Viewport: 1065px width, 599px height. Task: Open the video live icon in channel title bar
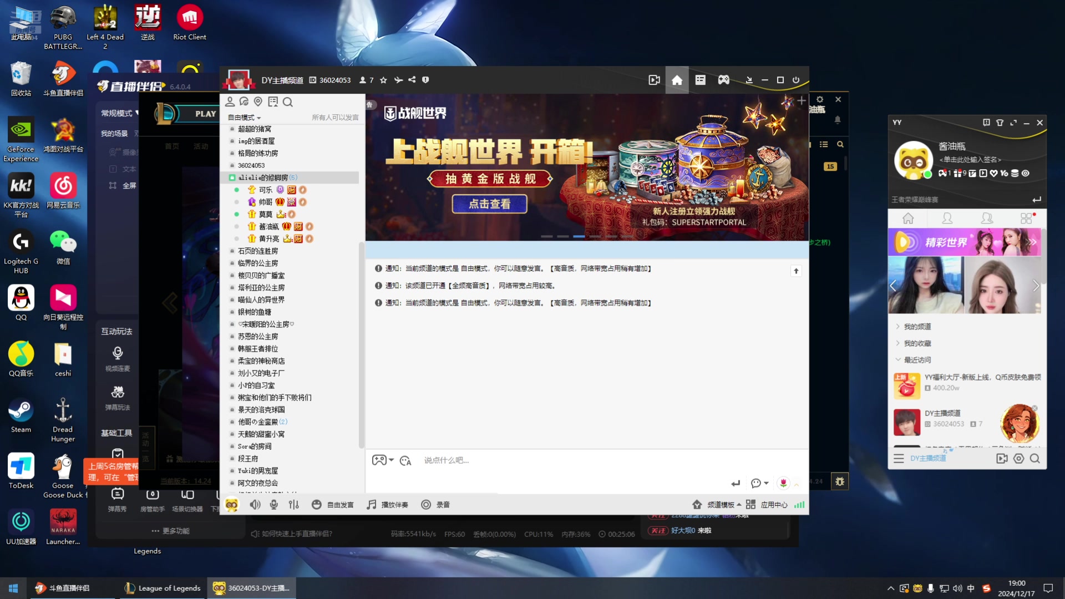point(654,80)
